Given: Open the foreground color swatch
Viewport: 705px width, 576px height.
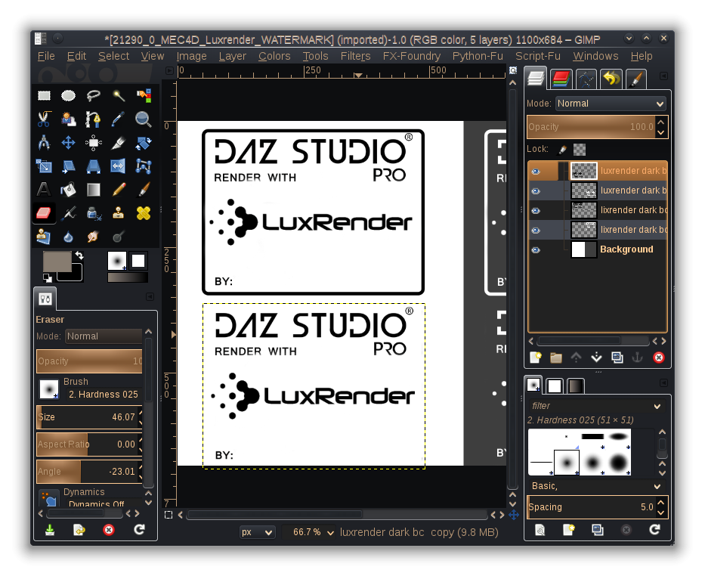Looking at the screenshot, I should (x=57, y=262).
